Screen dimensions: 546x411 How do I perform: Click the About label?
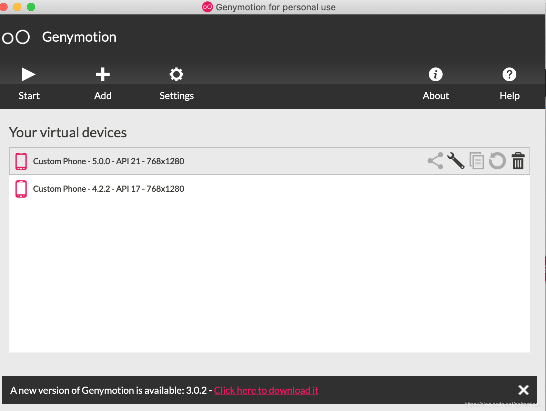[436, 96]
